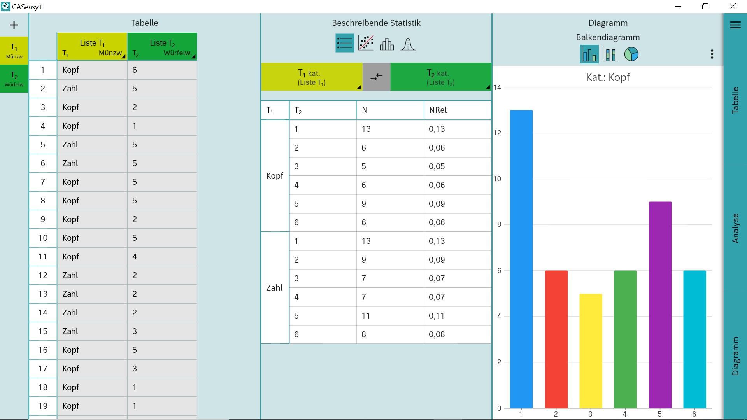Switch to the pie chart icon
This screenshot has height=420, width=747.
coord(631,54)
